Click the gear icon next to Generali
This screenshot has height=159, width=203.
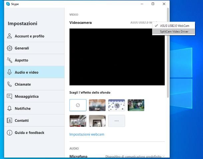click(9, 48)
